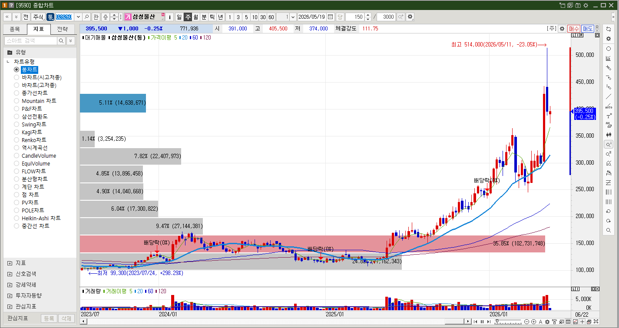Open the top toolbar settings gear
This screenshot has width=619, height=328.
coord(410,17)
